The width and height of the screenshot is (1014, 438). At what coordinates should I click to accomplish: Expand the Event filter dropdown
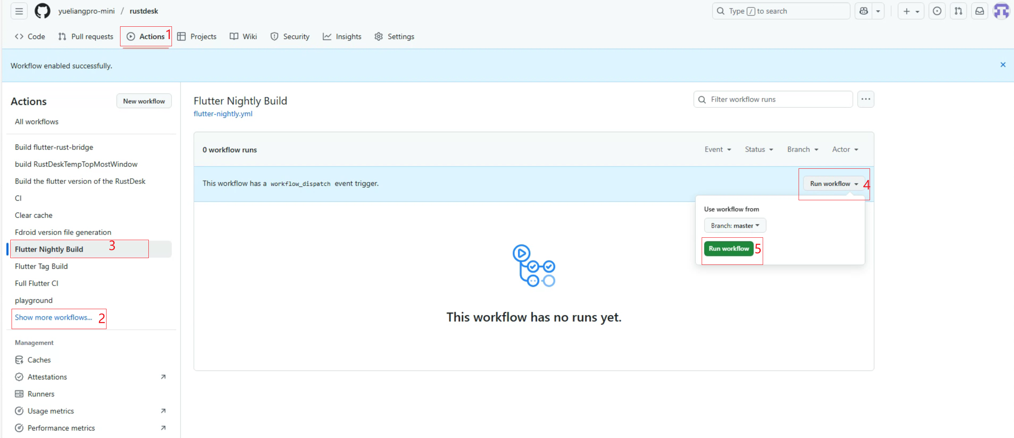[717, 150]
